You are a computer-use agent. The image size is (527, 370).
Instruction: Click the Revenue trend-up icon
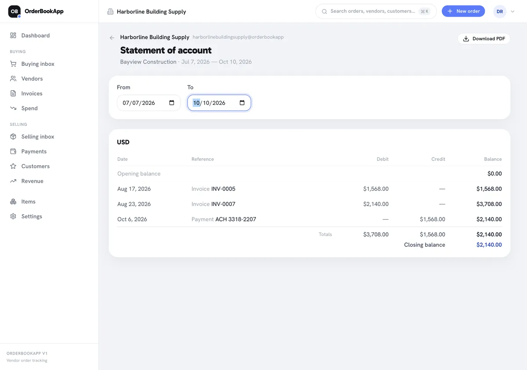tap(13, 181)
